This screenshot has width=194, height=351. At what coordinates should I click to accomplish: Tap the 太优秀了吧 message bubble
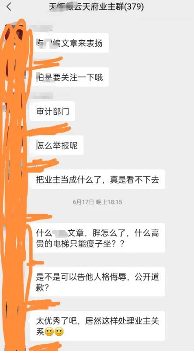[x=98, y=326]
